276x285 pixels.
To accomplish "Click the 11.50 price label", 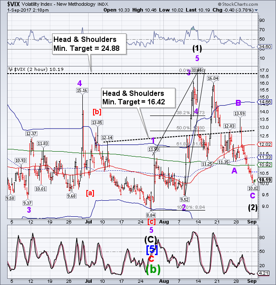I will (x=154, y=149).
